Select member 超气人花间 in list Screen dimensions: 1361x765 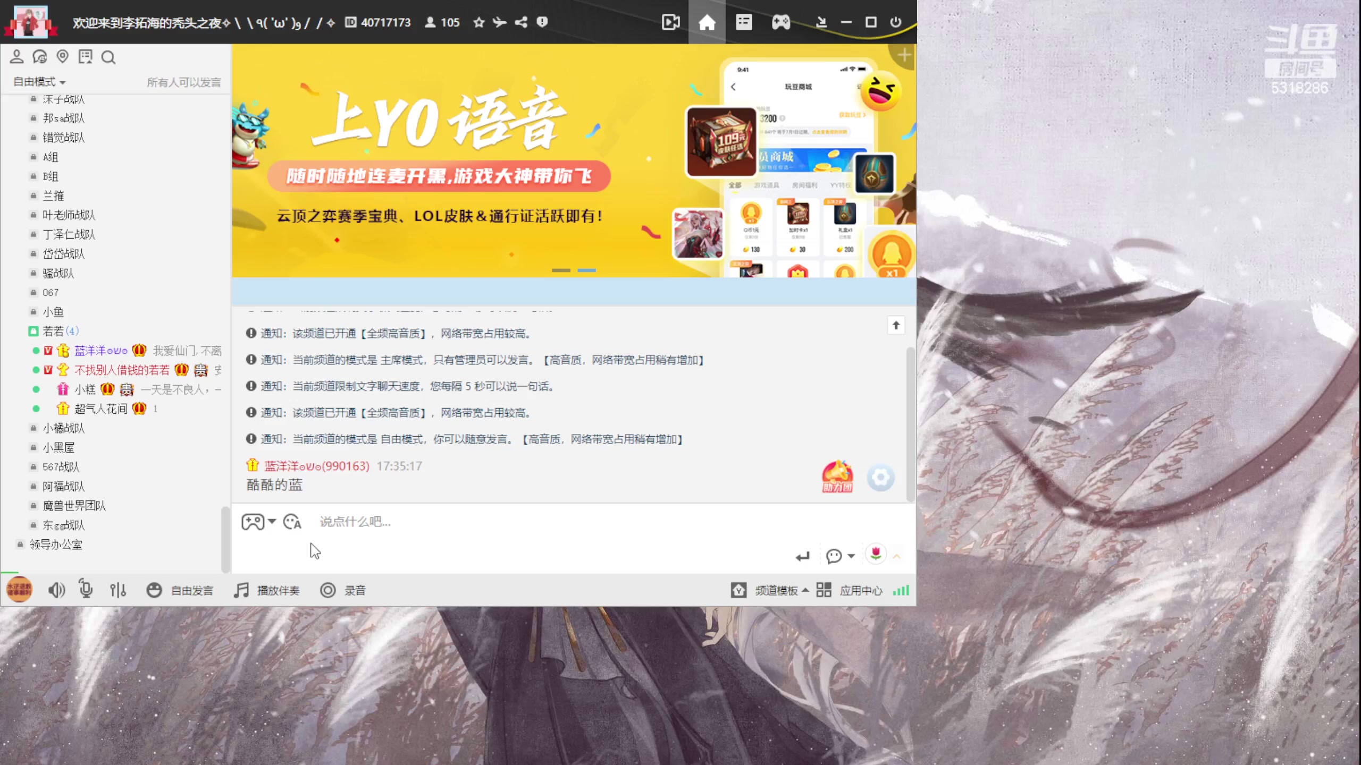pyautogui.click(x=101, y=409)
